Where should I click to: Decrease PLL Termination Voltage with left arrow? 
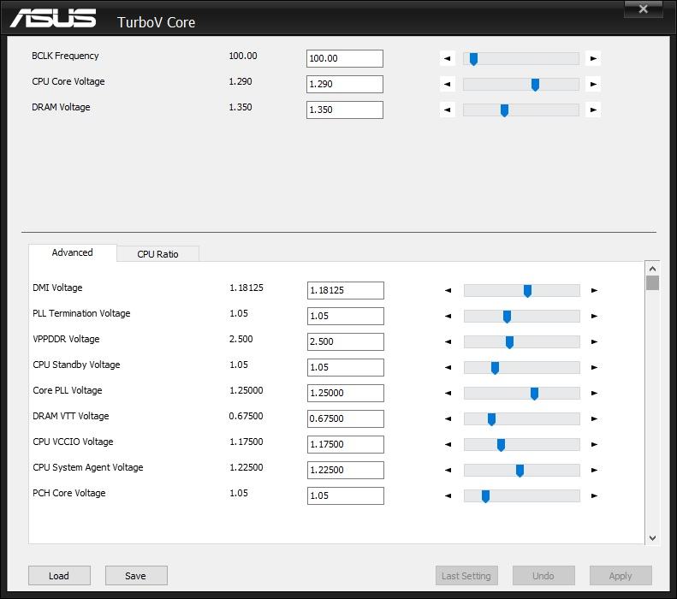[448, 316]
